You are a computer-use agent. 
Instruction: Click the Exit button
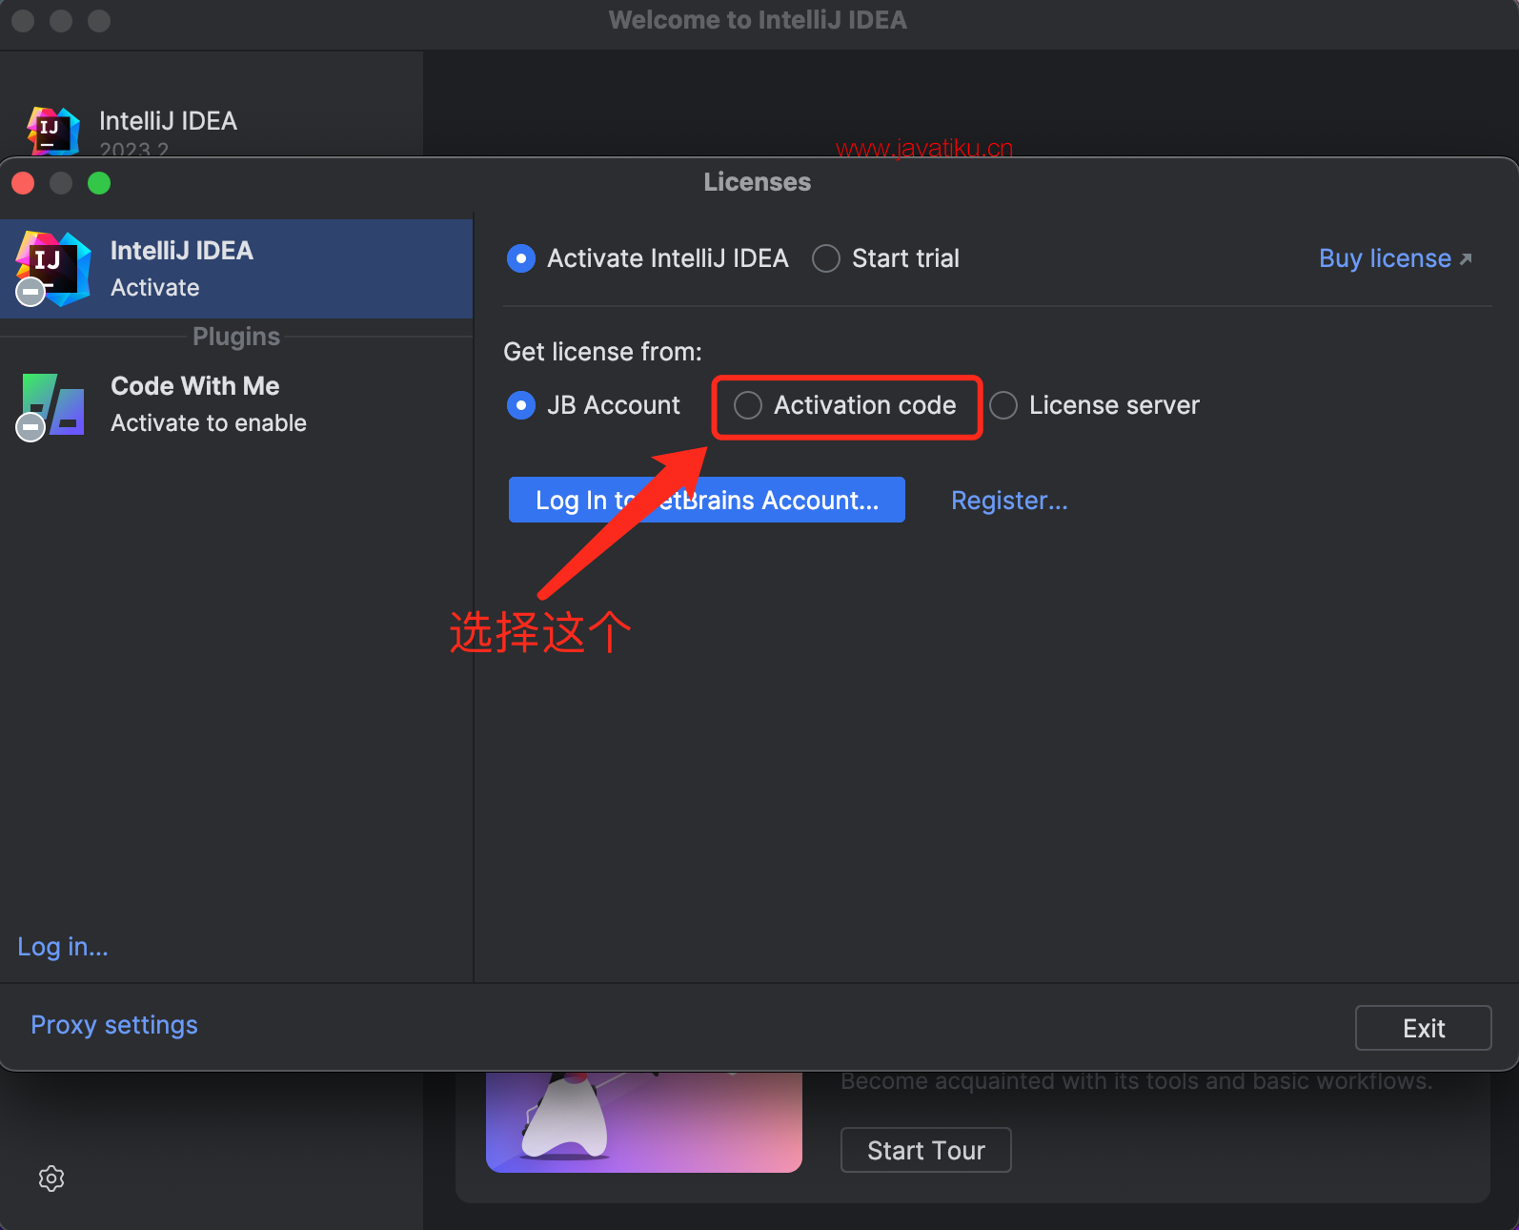click(1424, 1028)
